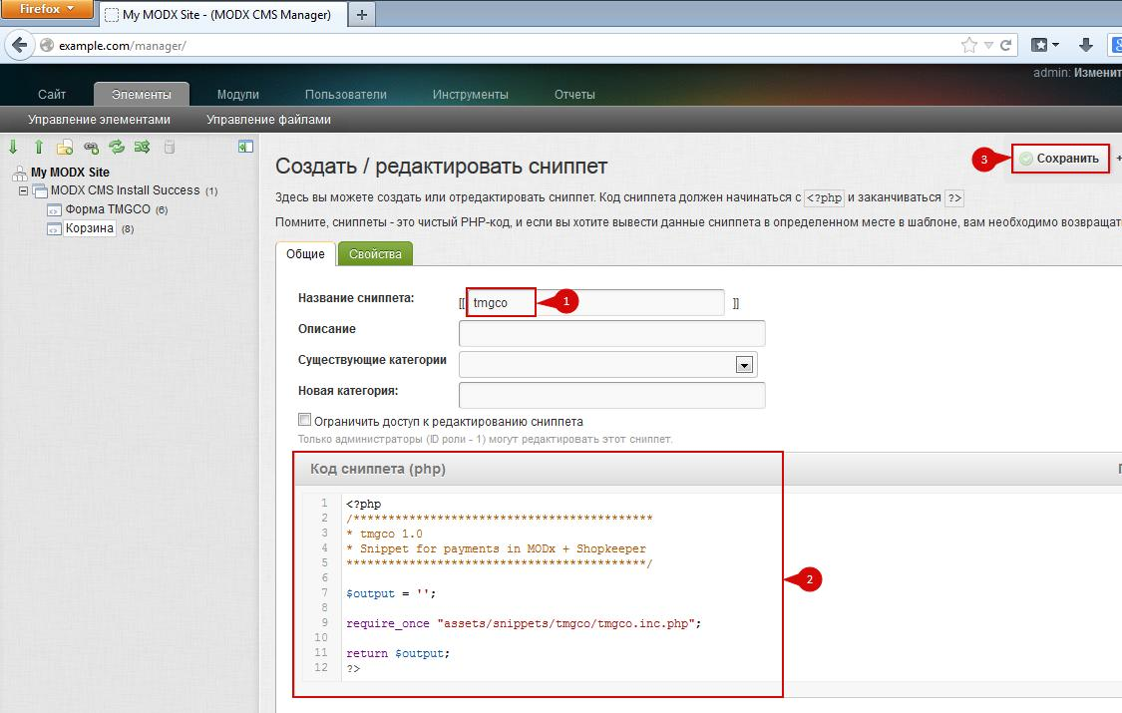The width and height of the screenshot is (1122, 713).
Task: Open the Firefox menu button
Action: [x=48, y=9]
